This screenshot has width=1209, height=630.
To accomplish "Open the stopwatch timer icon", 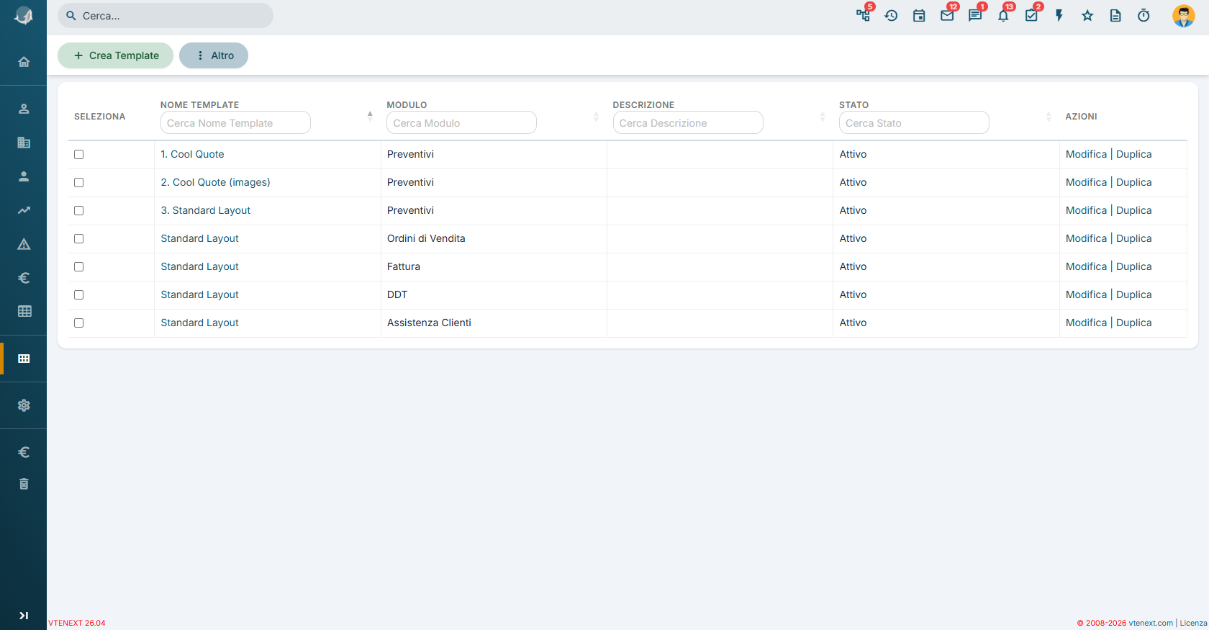I will coord(1144,15).
